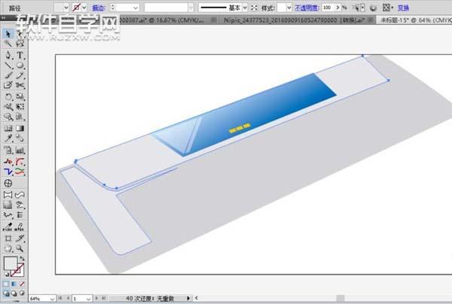Swap fill and stroke with curved arrow
Screen dimensions: 452x304
(22, 259)
